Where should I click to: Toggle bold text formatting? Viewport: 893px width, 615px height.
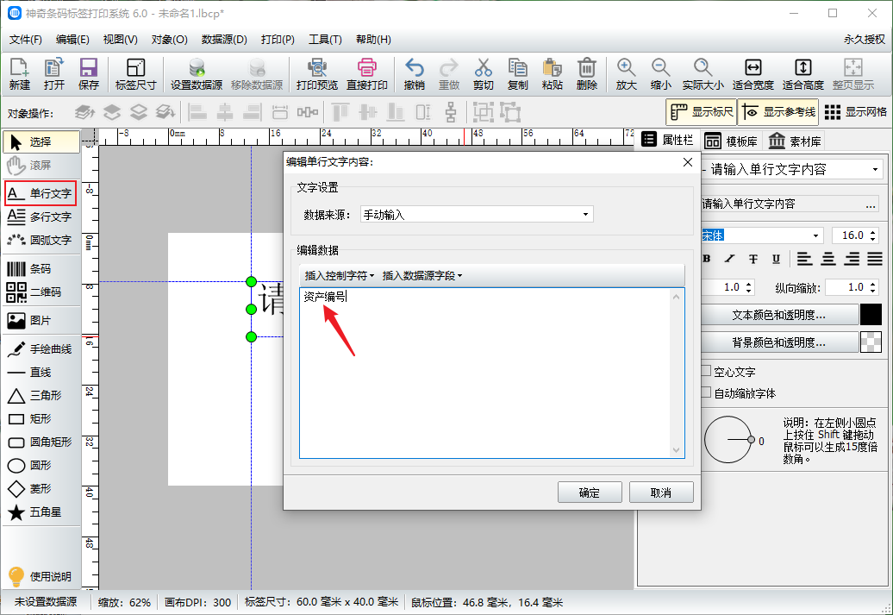707,259
